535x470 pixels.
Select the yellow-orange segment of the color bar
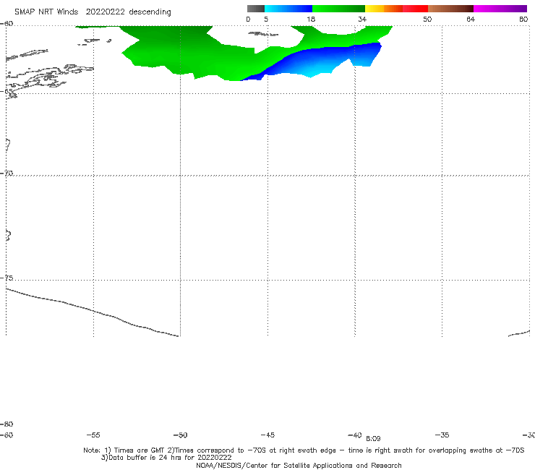384,9
